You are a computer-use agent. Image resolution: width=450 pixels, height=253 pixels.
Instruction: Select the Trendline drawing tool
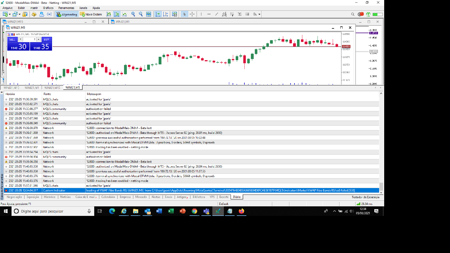point(217,14)
